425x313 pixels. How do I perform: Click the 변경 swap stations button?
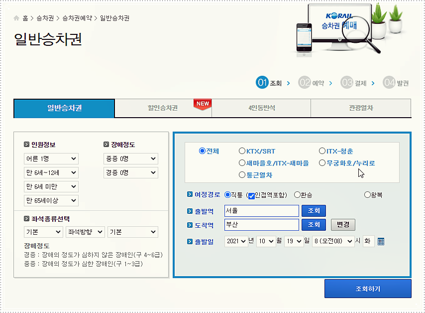[x=343, y=225]
